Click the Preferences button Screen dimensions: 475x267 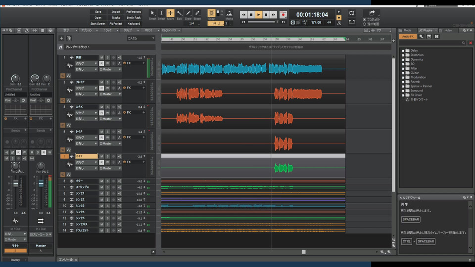click(134, 11)
